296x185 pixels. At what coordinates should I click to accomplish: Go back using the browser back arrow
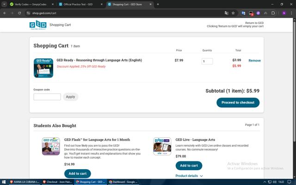tap(5, 13)
